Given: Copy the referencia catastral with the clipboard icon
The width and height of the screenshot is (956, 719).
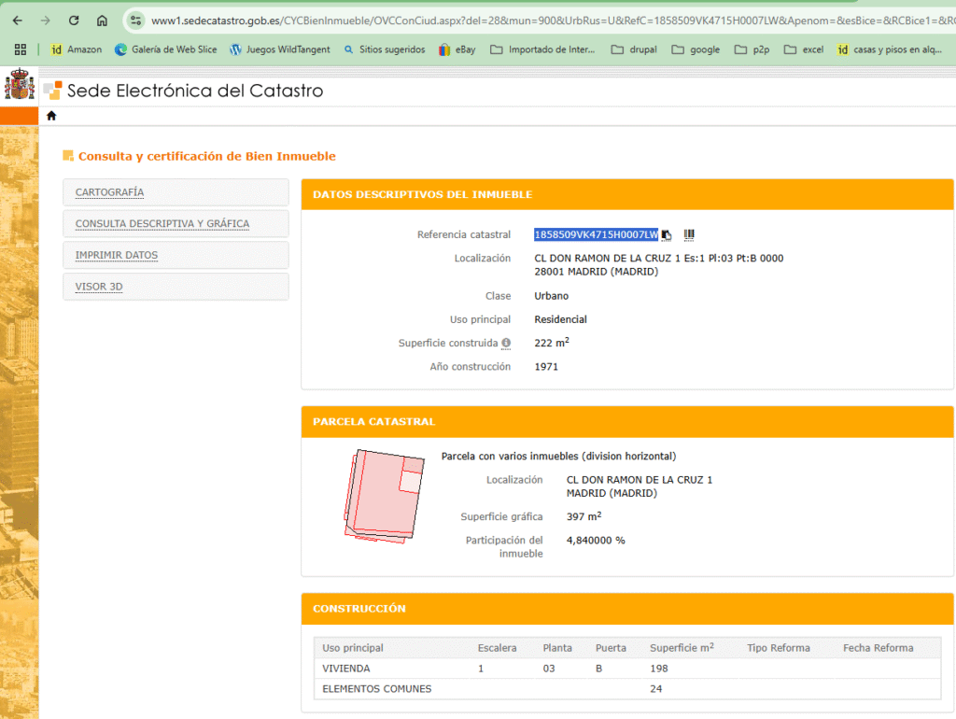Looking at the screenshot, I should pyautogui.click(x=667, y=235).
